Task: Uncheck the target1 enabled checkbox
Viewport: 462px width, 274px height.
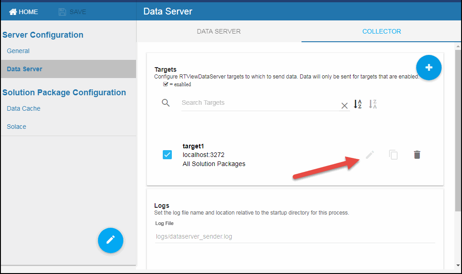Action: [x=167, y=155]
